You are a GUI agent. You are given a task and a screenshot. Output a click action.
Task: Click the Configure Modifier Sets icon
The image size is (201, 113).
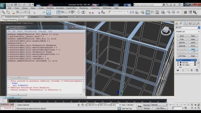[x=197, y=70]
